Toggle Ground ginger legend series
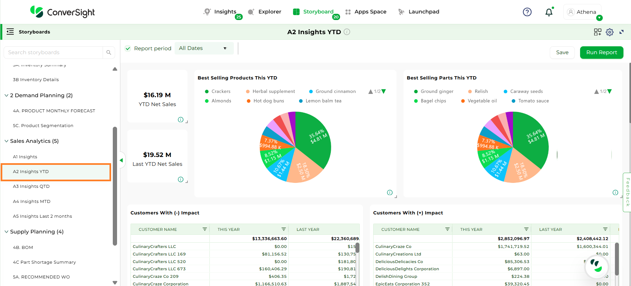Image resolution: width=631 pixels, height=286 pixels. point(434,91)
